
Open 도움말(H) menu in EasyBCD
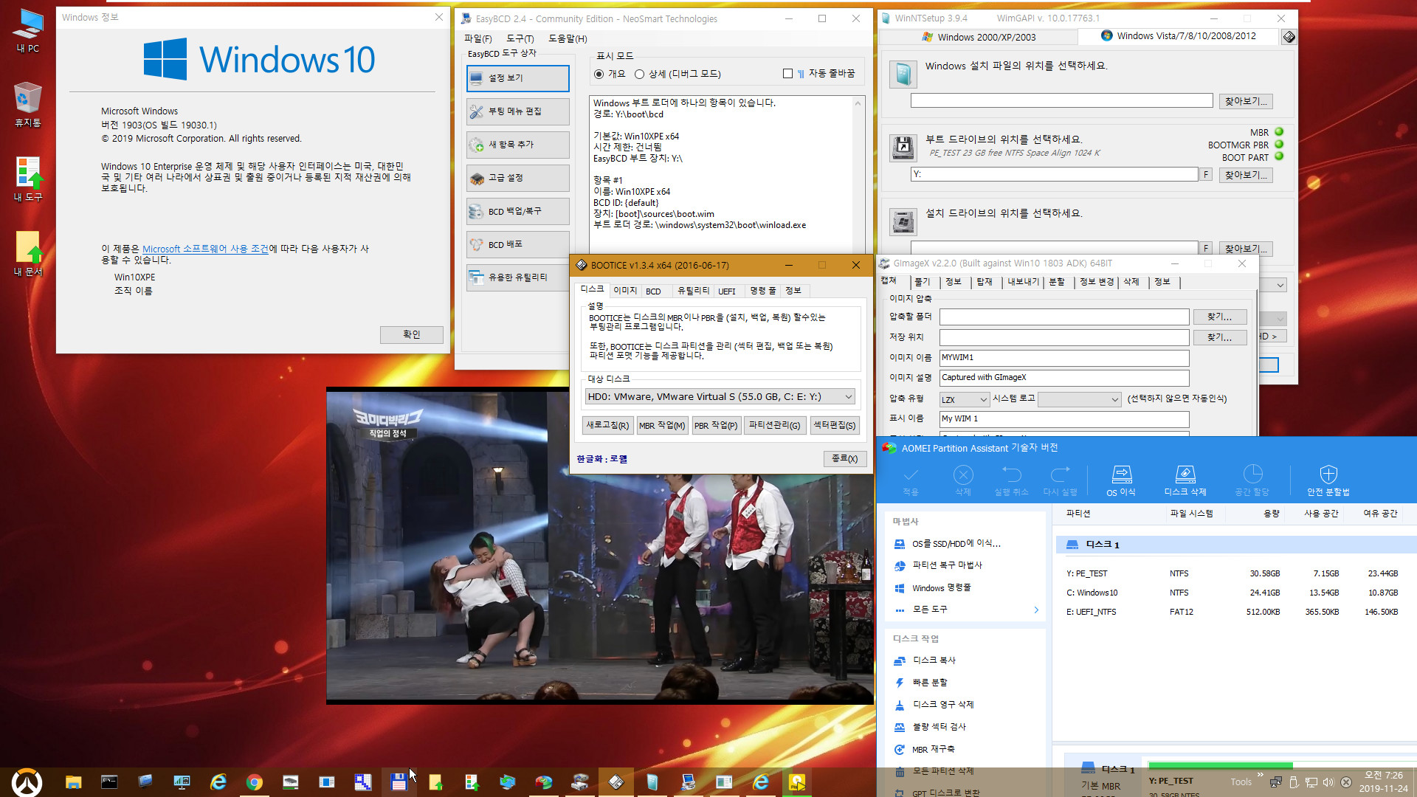tap(568, 38)
